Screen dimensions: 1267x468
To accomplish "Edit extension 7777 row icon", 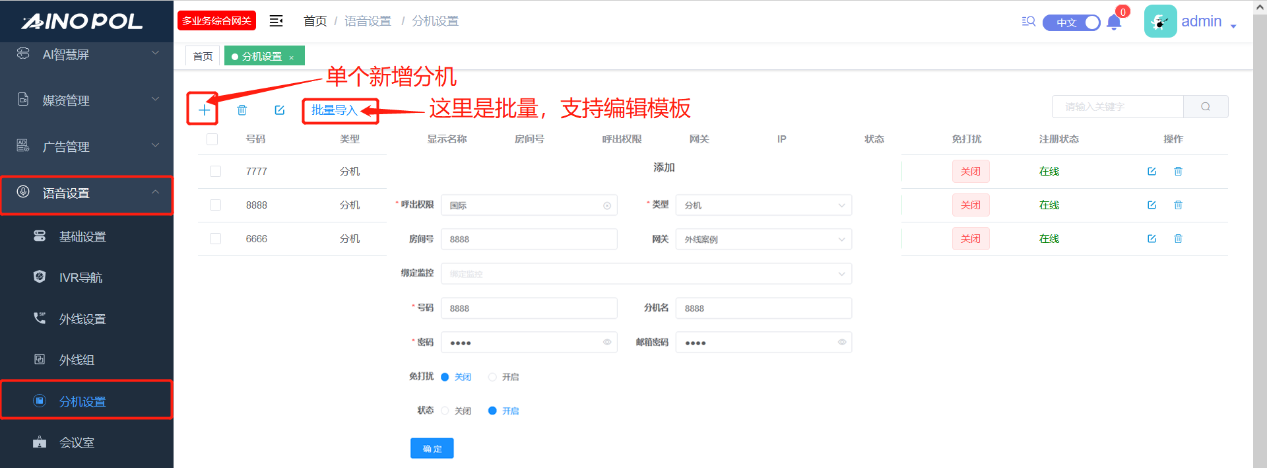I will [x=1152, y=172].
